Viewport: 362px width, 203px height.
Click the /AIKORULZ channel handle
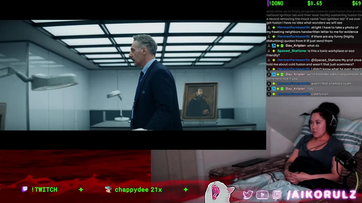(322, 195)
